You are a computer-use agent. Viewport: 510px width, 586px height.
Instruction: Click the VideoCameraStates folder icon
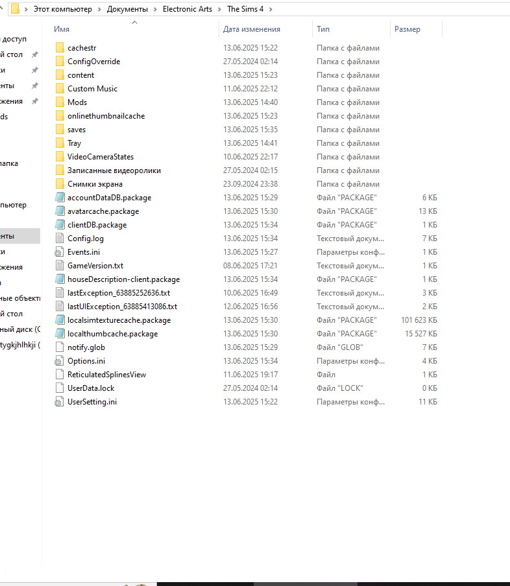point(60,157)
